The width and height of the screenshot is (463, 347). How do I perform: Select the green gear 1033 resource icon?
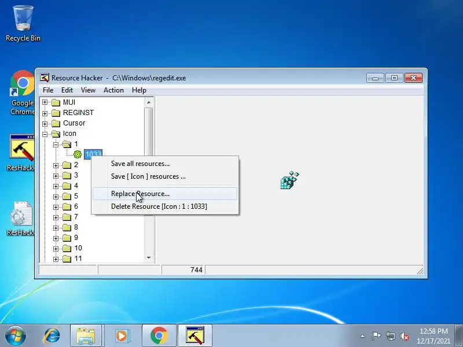tap(78, 154)
